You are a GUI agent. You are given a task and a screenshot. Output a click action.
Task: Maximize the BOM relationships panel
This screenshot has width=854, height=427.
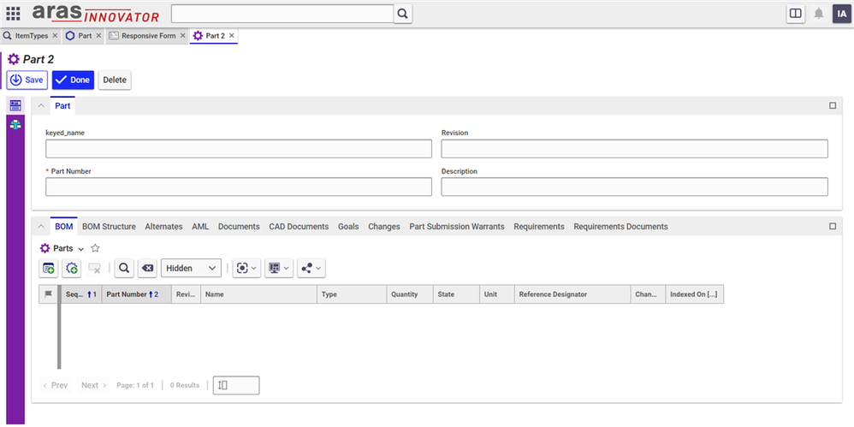(x=833, y=227)
